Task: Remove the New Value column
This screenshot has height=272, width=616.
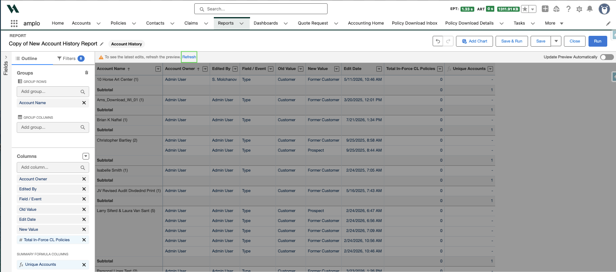Action: pos(84,230)
